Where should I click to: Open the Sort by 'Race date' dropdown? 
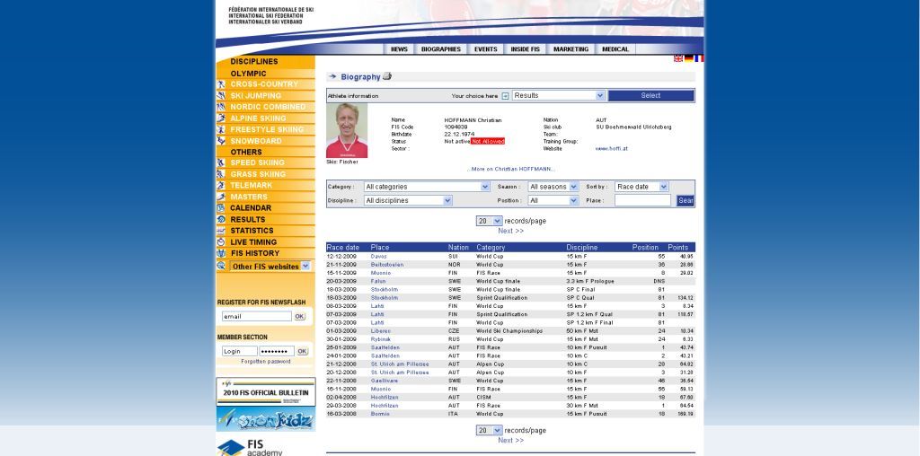pyautogui.click(x=641, y=187)
